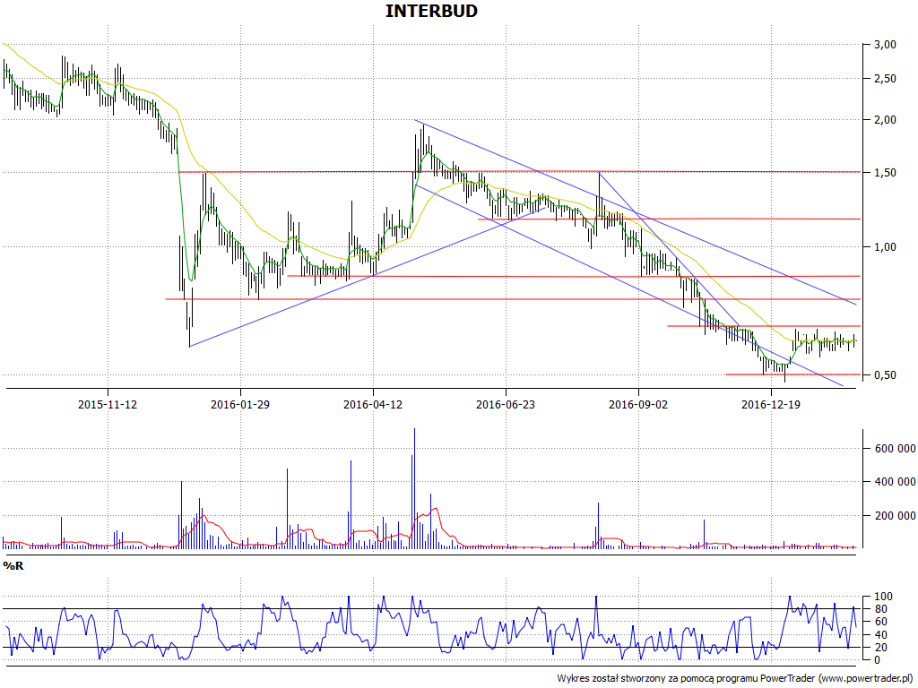
Task: Click the 40 level on %R axis
Action: [x=880, y=635]
